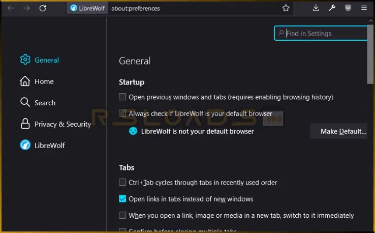The height and width of the screenshot is (233, 375).
Task: Bookmark this page with the star icon
Action: [286, 8]
